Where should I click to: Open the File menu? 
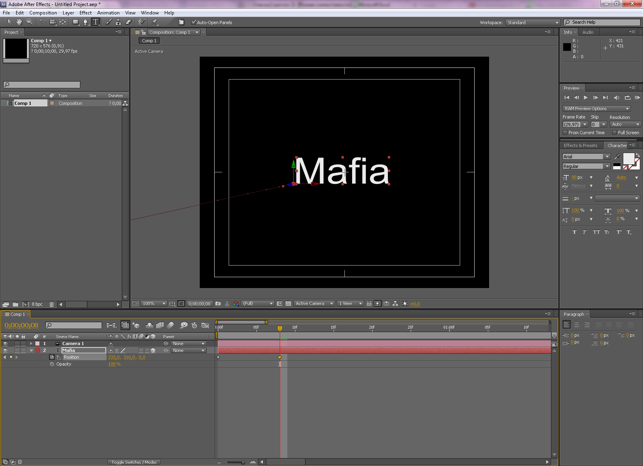(6, 13)
